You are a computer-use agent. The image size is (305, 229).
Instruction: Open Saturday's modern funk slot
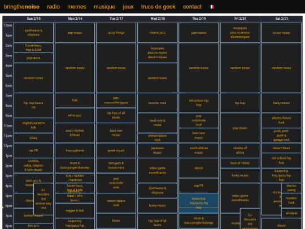coord(291,201)
